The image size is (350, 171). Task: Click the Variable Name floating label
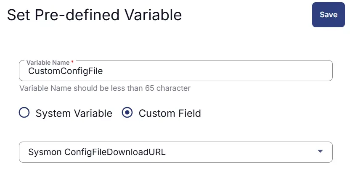click(x=48, y=62)
